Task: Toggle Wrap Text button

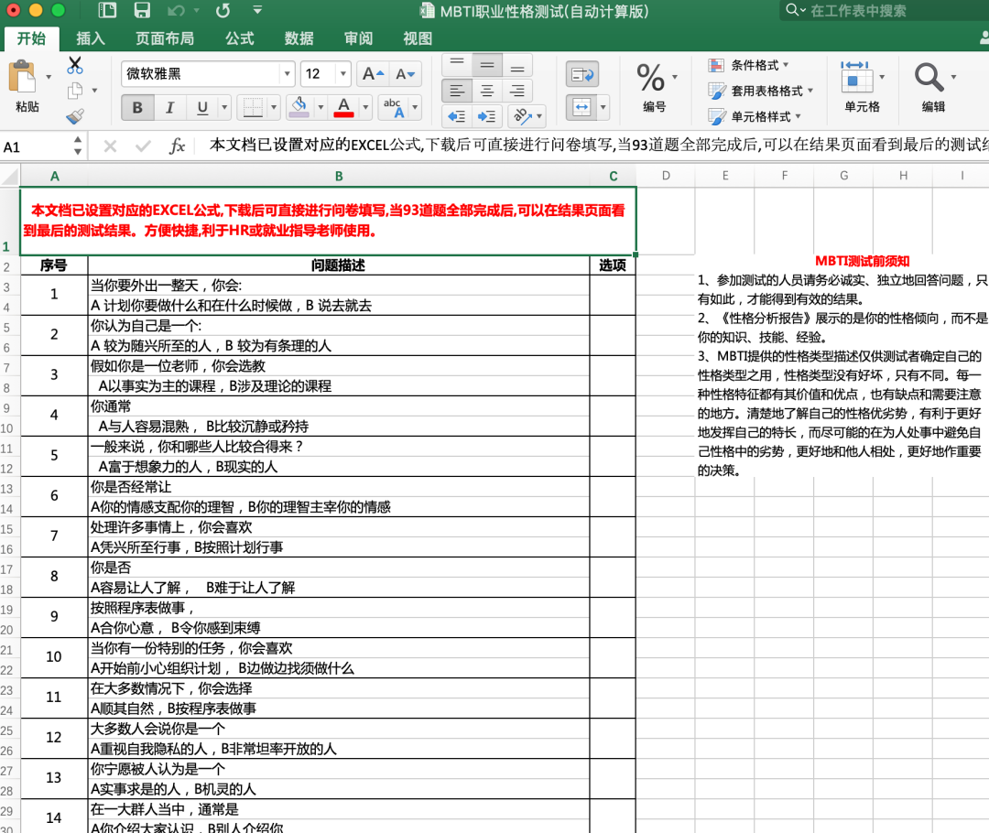Action: [x=582, y=74]
